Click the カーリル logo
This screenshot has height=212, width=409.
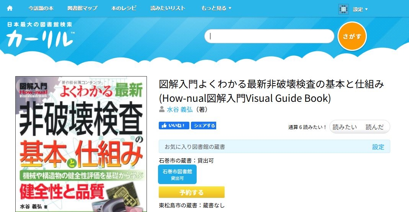point(40,38)
